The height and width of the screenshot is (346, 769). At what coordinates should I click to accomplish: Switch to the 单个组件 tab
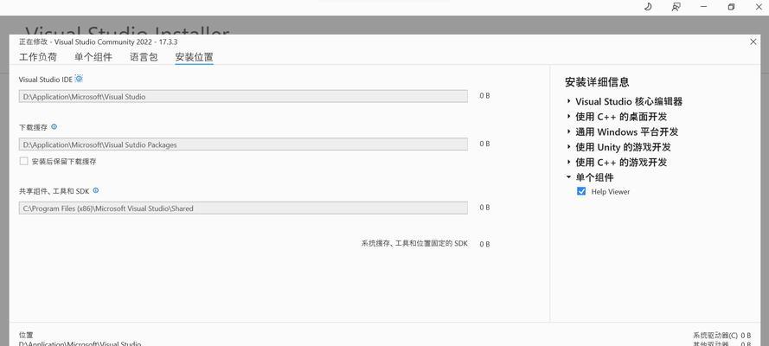point(93,57)
